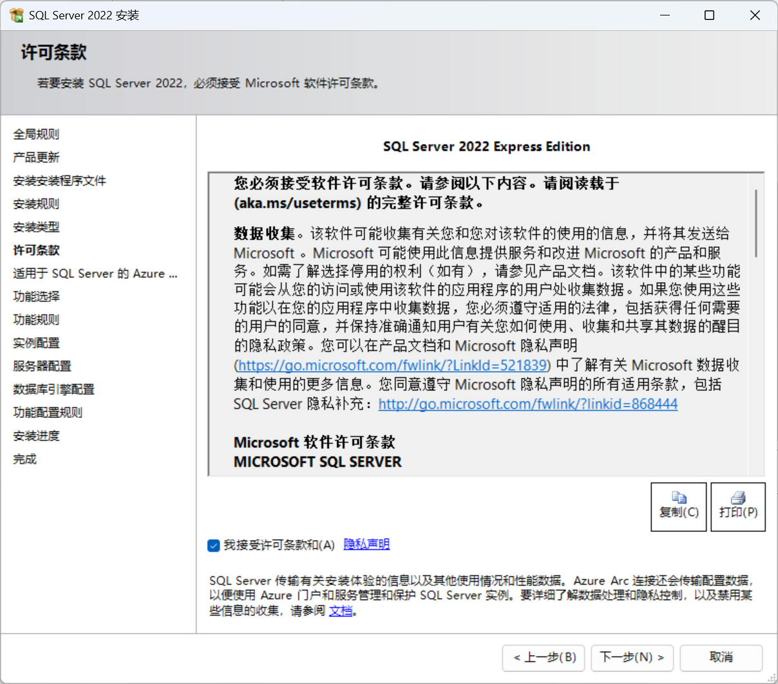Select the 服务器配置 step
This screenshot has width=778, height=684.
[x=42, y=366]
